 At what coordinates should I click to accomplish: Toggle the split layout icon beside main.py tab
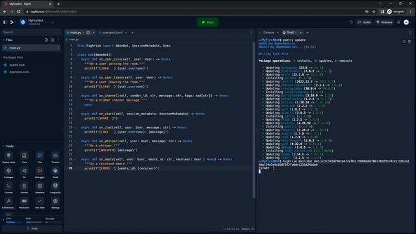[x=88, y=32]
